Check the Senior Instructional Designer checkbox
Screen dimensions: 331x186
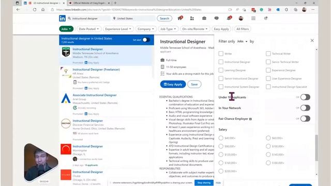(221, 79)
